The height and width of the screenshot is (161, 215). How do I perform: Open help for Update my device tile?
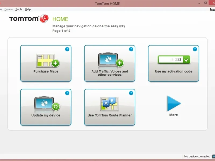(67, 93)
